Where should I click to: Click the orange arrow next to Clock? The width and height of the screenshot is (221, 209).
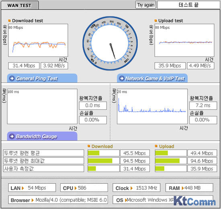tap(131, 188)
